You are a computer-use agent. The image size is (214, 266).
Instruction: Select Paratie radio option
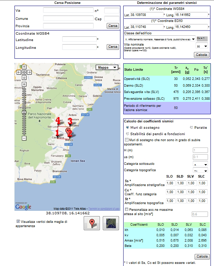(191, 127)
